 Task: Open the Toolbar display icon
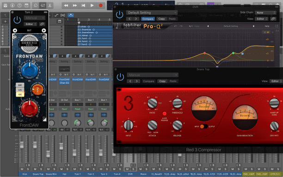pos(26,6)
